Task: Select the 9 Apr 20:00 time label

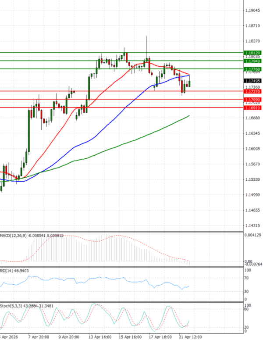Action: point(68,337)
